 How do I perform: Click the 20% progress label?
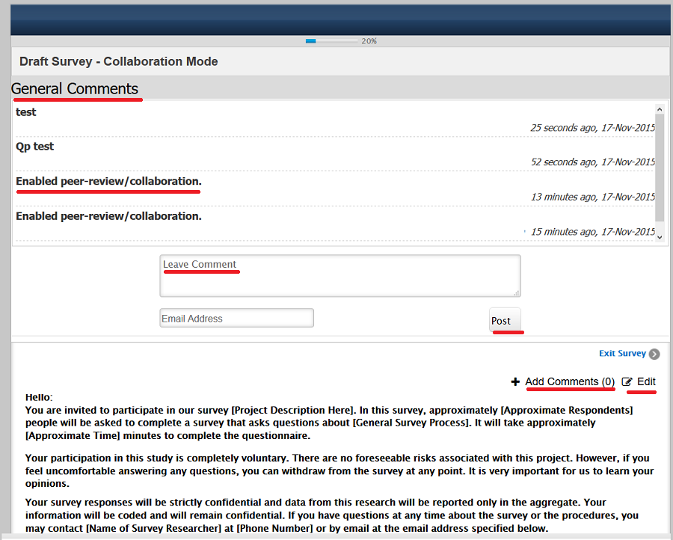pyautogui.click(x=369, y=41)
